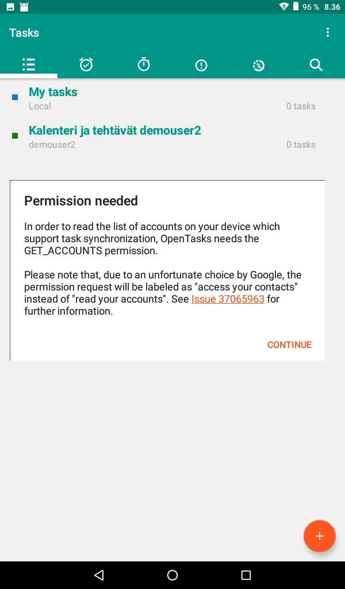Expand the My tasks list
Image resolution: width=345 pixels, height=589 pixels.
pos(53,92)
